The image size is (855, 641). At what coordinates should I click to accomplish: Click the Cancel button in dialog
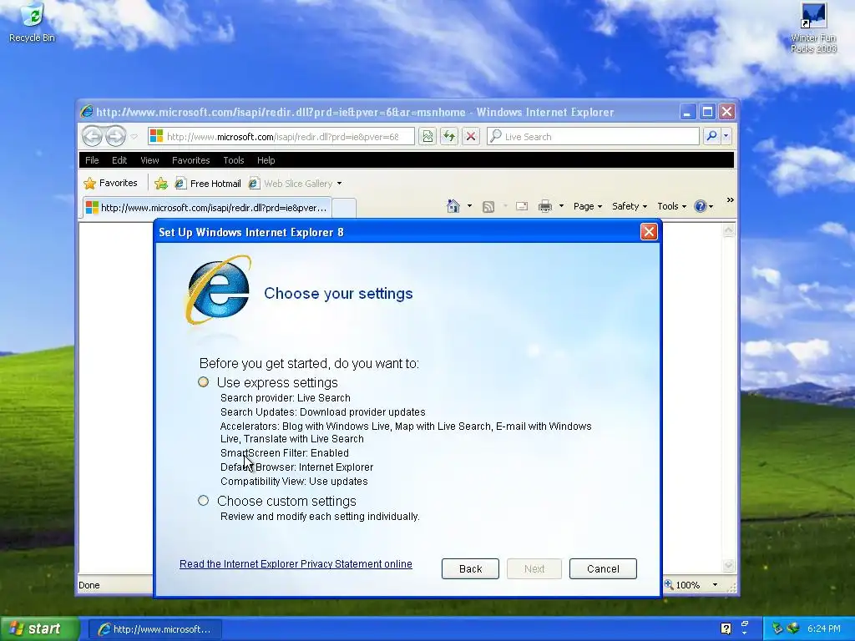603,568
